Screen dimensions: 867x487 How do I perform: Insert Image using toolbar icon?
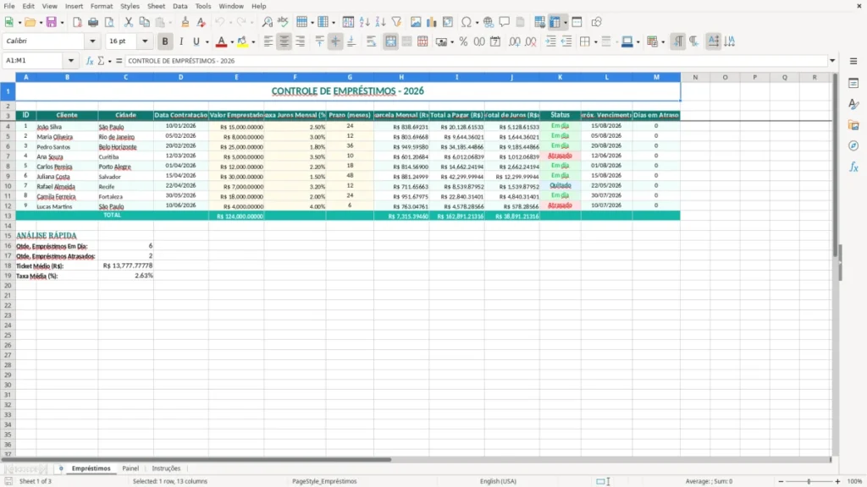coord(416,22)
